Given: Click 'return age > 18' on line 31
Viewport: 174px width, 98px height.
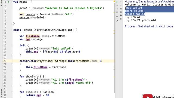Looking at the screenshot, I should [37, 95].
